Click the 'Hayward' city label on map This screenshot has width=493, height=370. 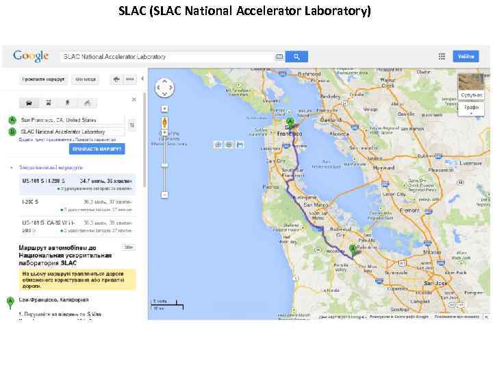[383, 168]
